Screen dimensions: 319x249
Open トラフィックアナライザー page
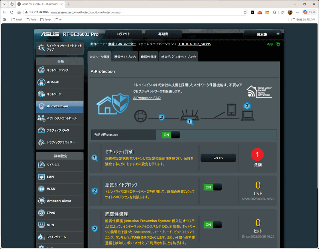pos(60,142)
